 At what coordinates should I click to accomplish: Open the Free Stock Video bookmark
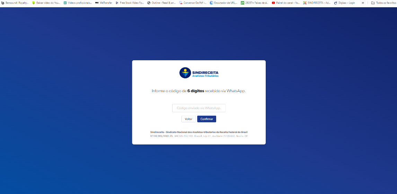[130, 3]
